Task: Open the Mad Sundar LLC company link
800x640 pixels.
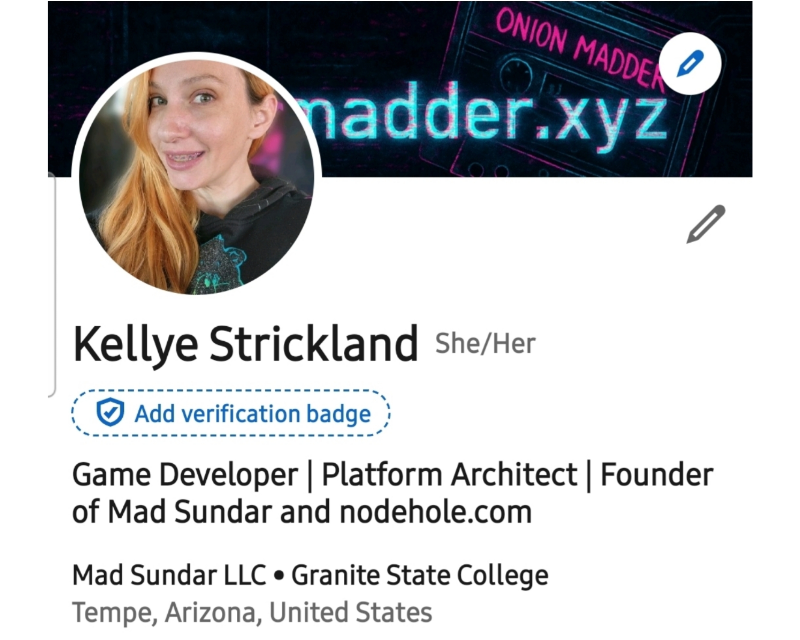Action: pyautogui.click(x=169, y=575)
